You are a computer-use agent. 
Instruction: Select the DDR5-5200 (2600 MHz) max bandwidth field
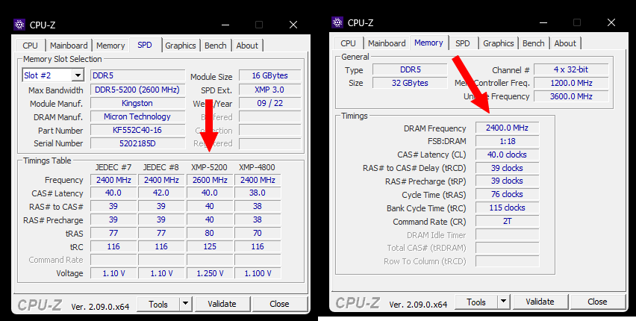[137, 90]
